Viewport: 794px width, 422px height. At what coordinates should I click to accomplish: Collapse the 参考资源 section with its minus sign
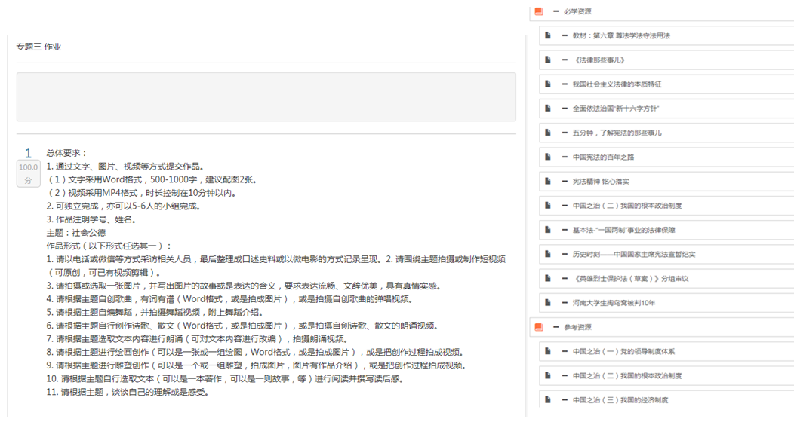click(x=556, y=327)
